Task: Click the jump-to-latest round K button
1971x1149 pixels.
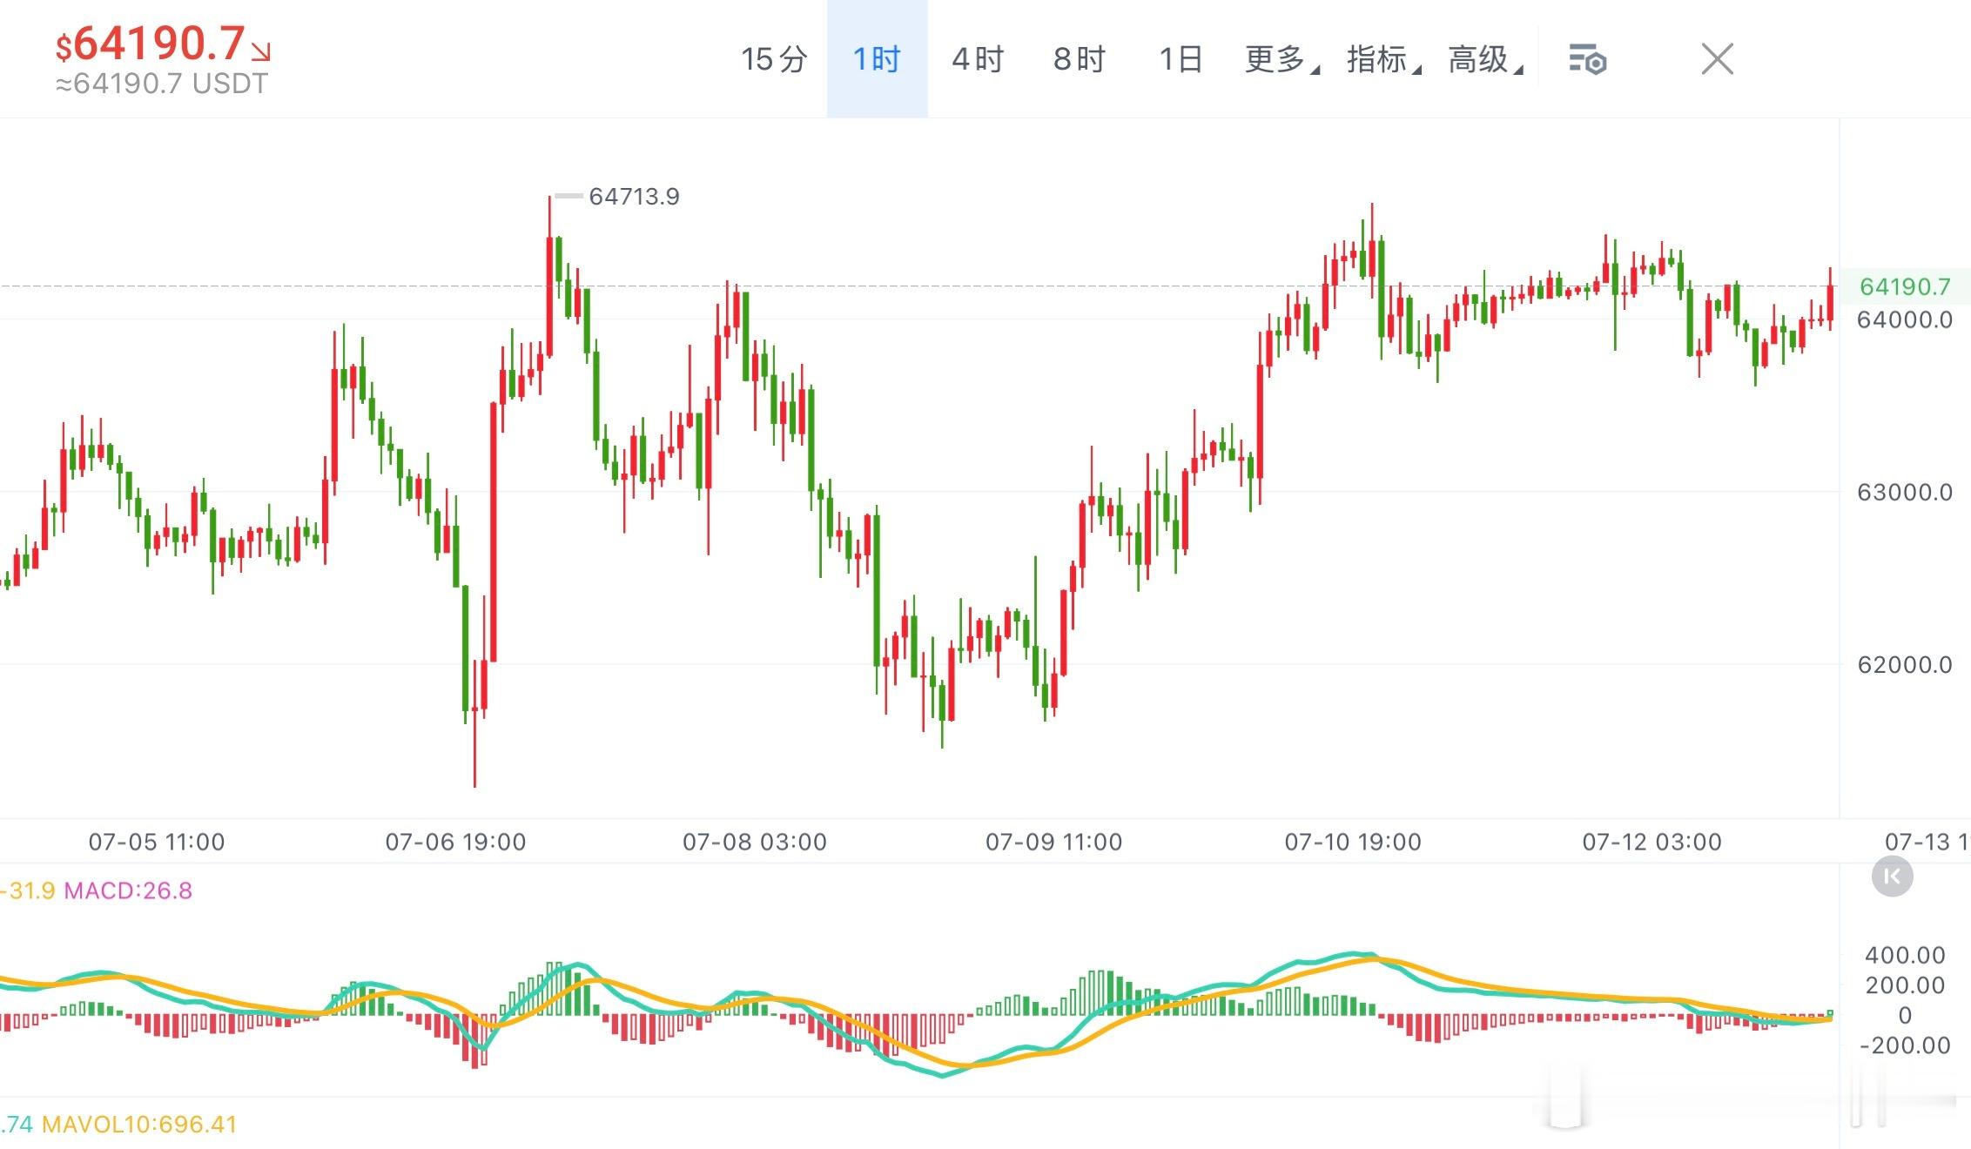Action: pyautogui.click(x=1892, y=876)
